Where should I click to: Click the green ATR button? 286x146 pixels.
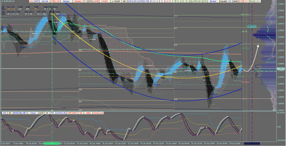tap(194, 1)
